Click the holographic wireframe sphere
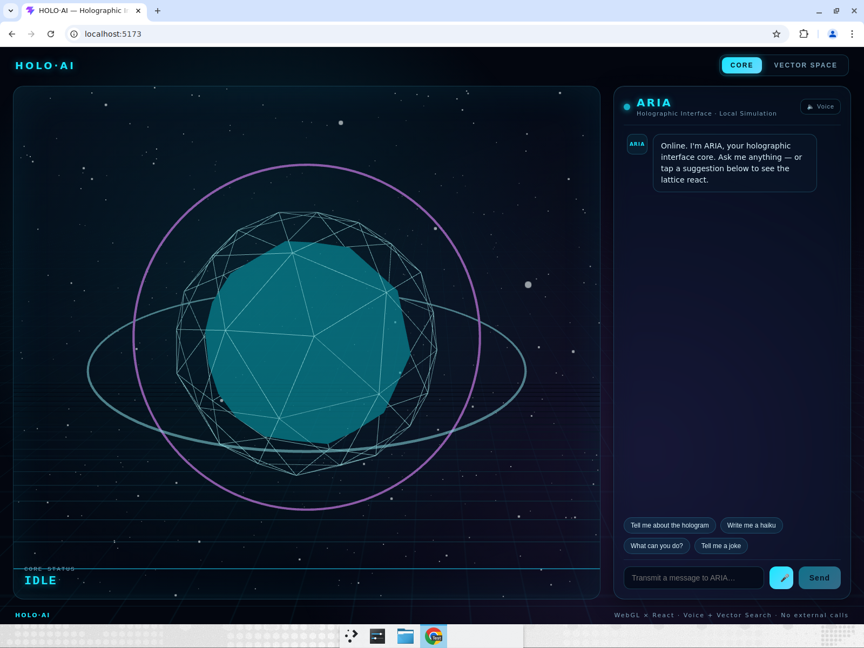The width and height of the screenshot is (864, 648). (307, 343)
